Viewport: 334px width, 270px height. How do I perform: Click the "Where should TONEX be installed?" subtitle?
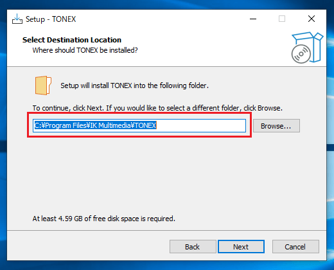[85, 50]
